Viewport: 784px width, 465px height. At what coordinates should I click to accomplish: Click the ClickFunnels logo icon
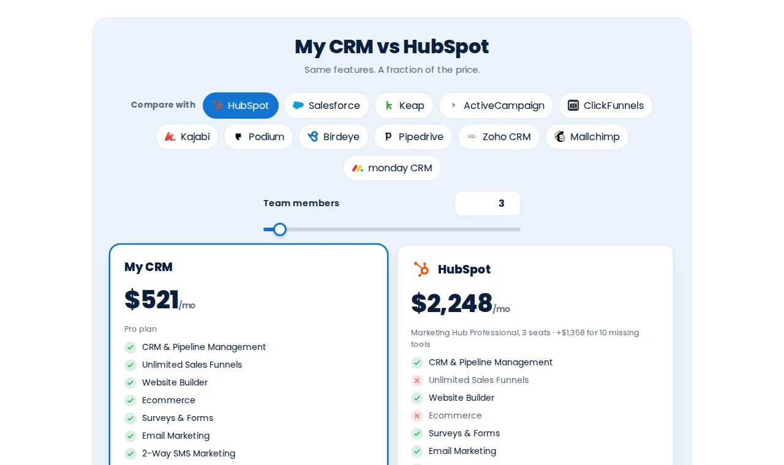573,105
